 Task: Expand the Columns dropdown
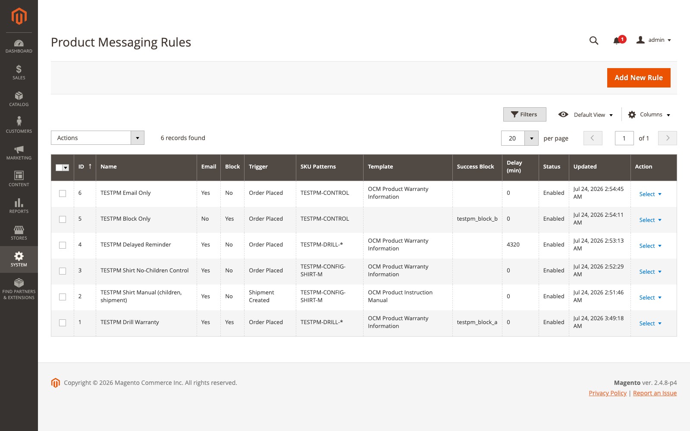coord(649,115)
